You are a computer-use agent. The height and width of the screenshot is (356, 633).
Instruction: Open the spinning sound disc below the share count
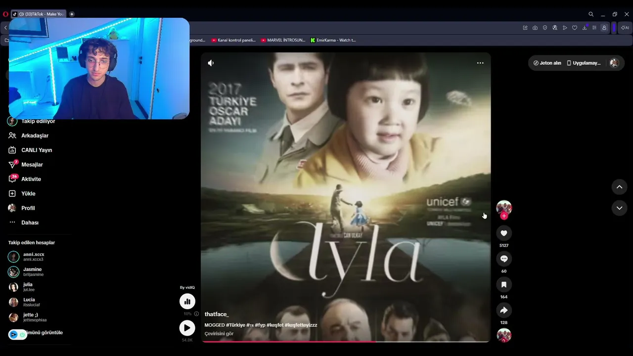504,335
